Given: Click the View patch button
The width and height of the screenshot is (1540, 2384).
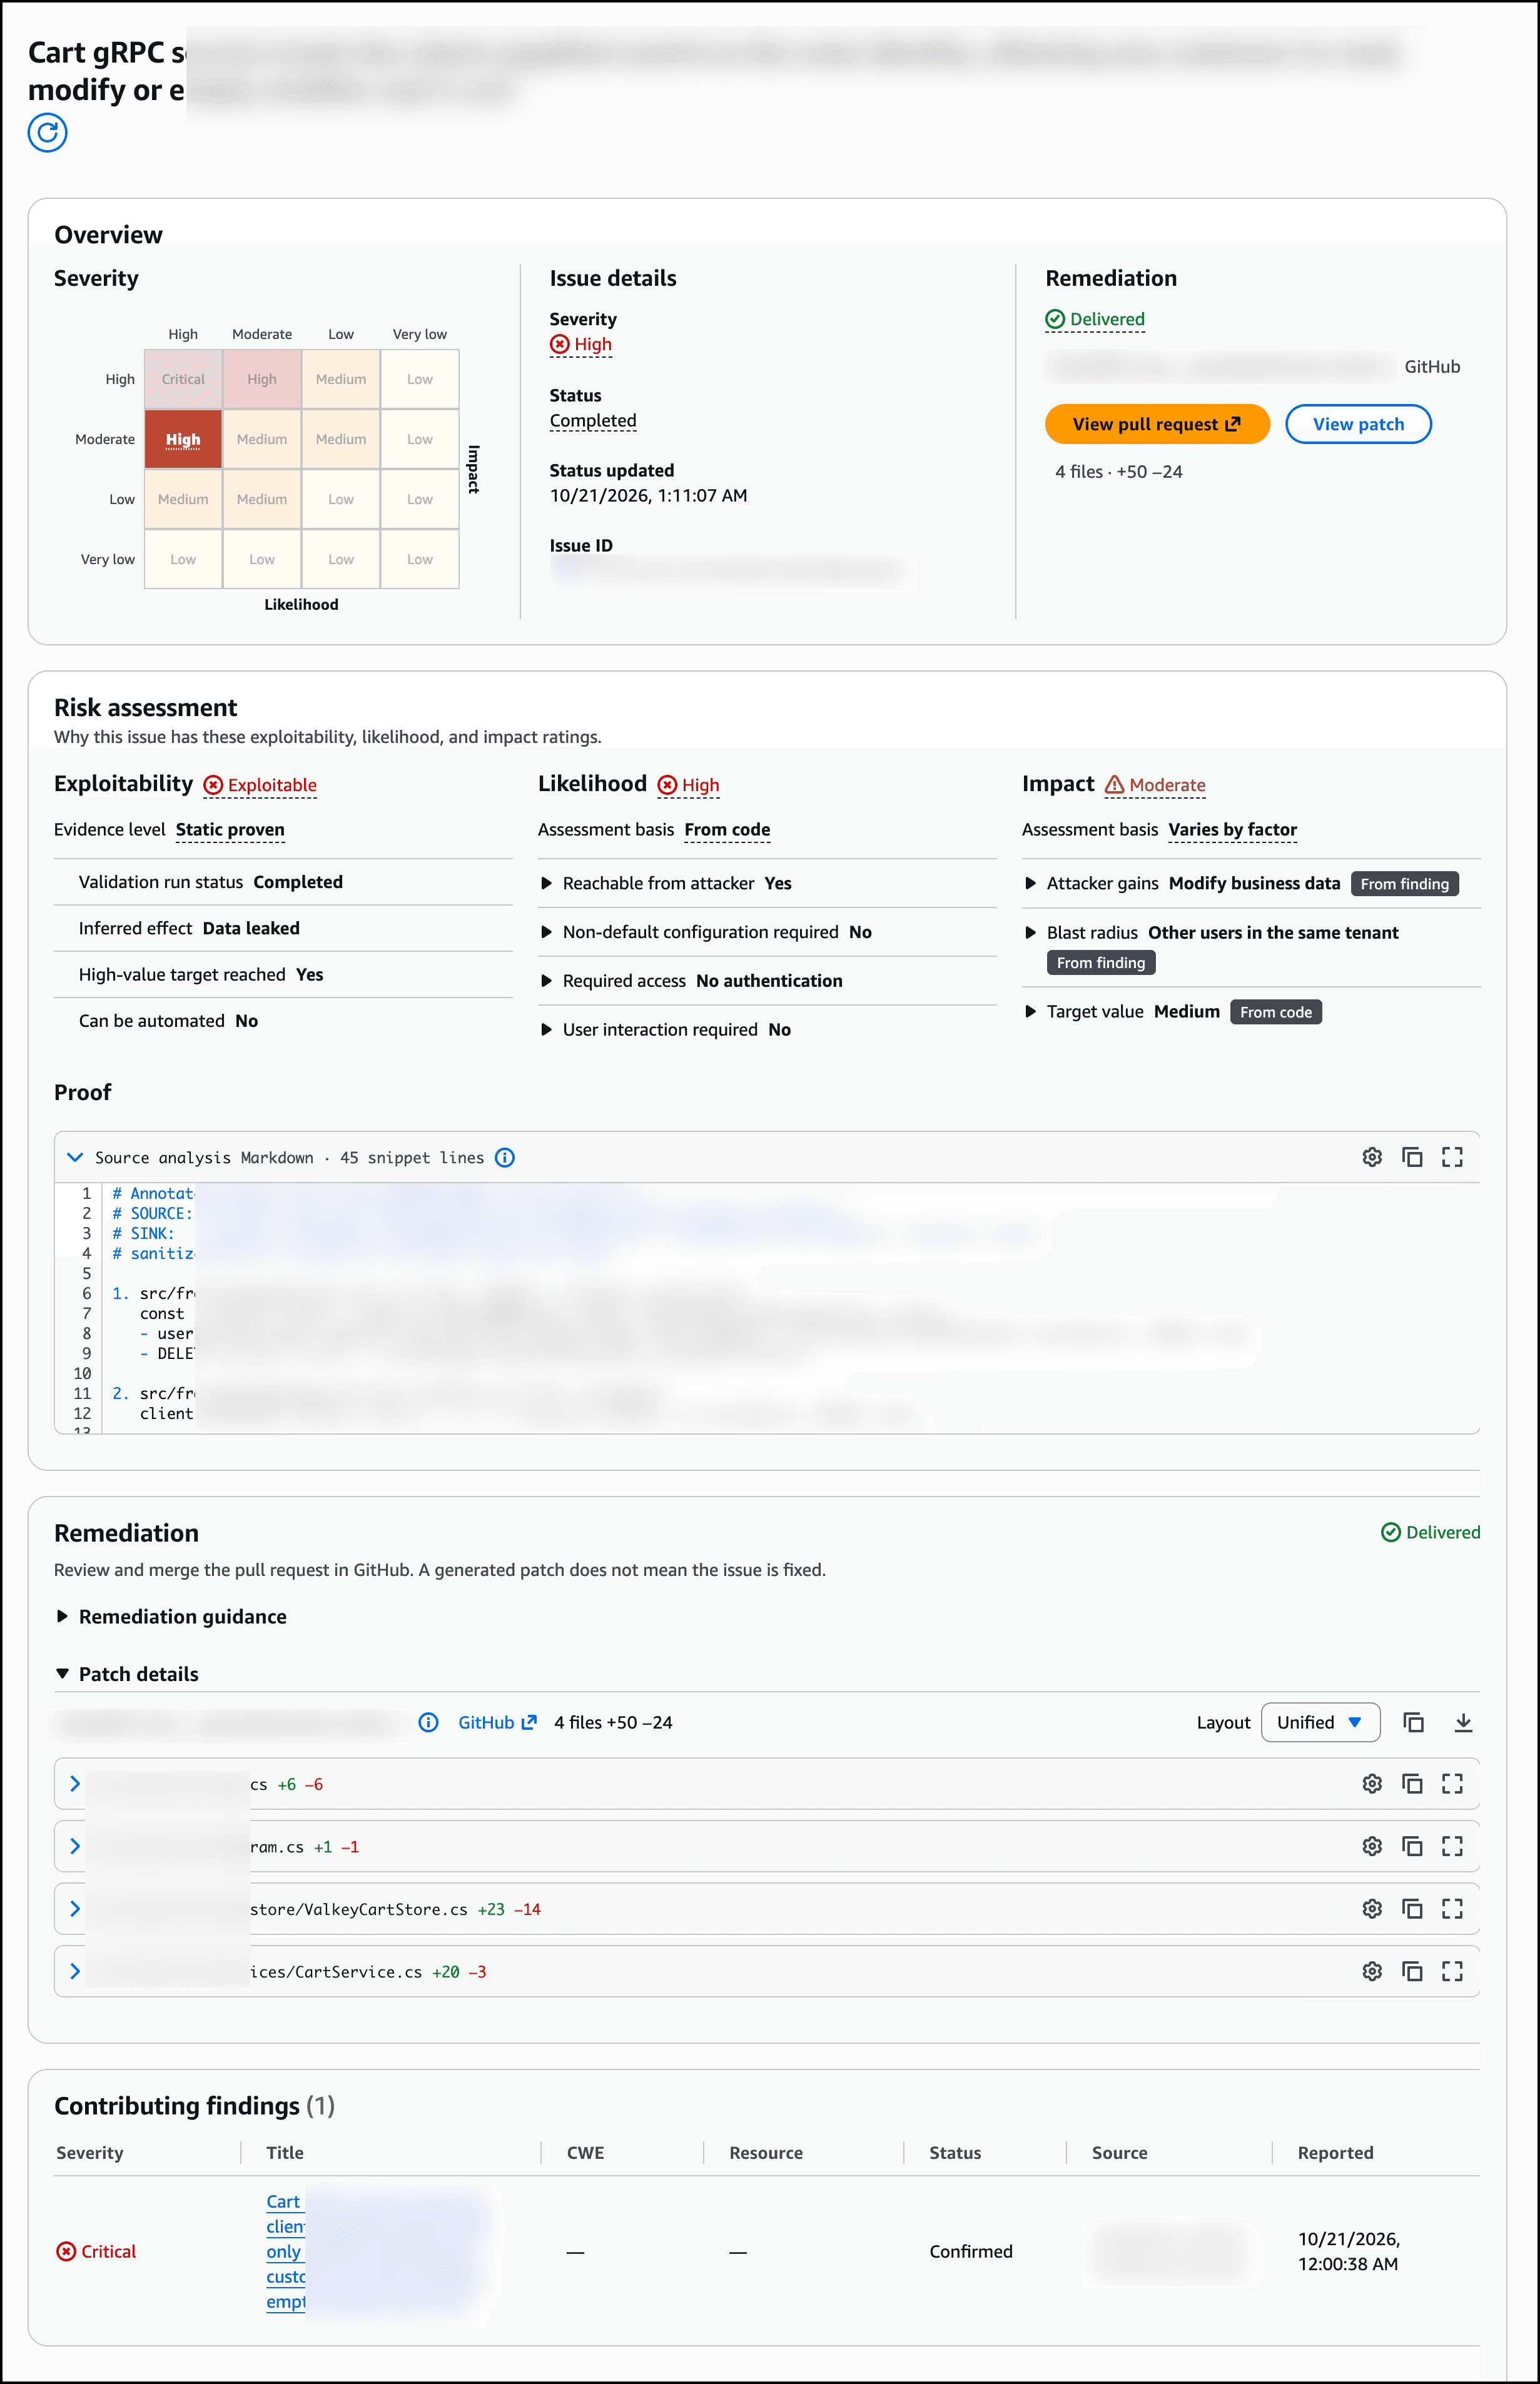Looking at the screenshot, I should click(1358, 424).
